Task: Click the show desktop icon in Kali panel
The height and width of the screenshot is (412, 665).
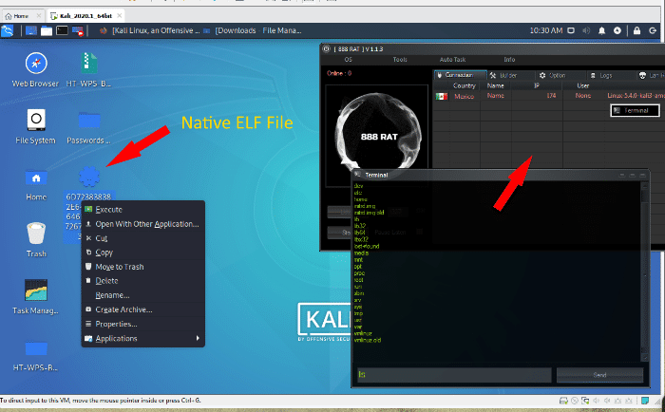Action: [31, 30]
